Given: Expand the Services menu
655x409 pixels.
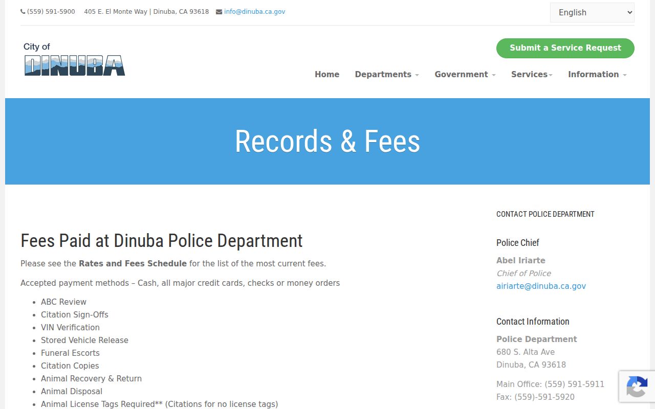Looking at the screenshot, I should click(532, 75).
